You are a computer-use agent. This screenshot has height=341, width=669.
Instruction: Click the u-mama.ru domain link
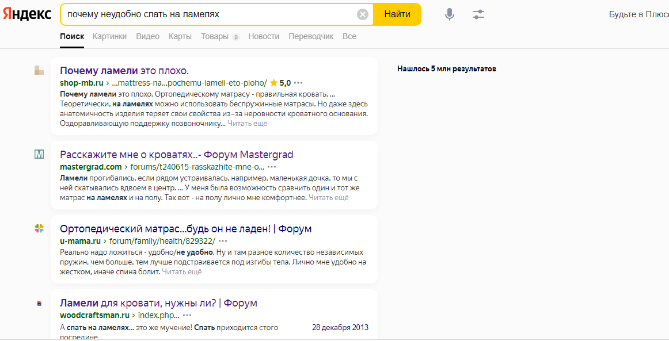point(80,241)
